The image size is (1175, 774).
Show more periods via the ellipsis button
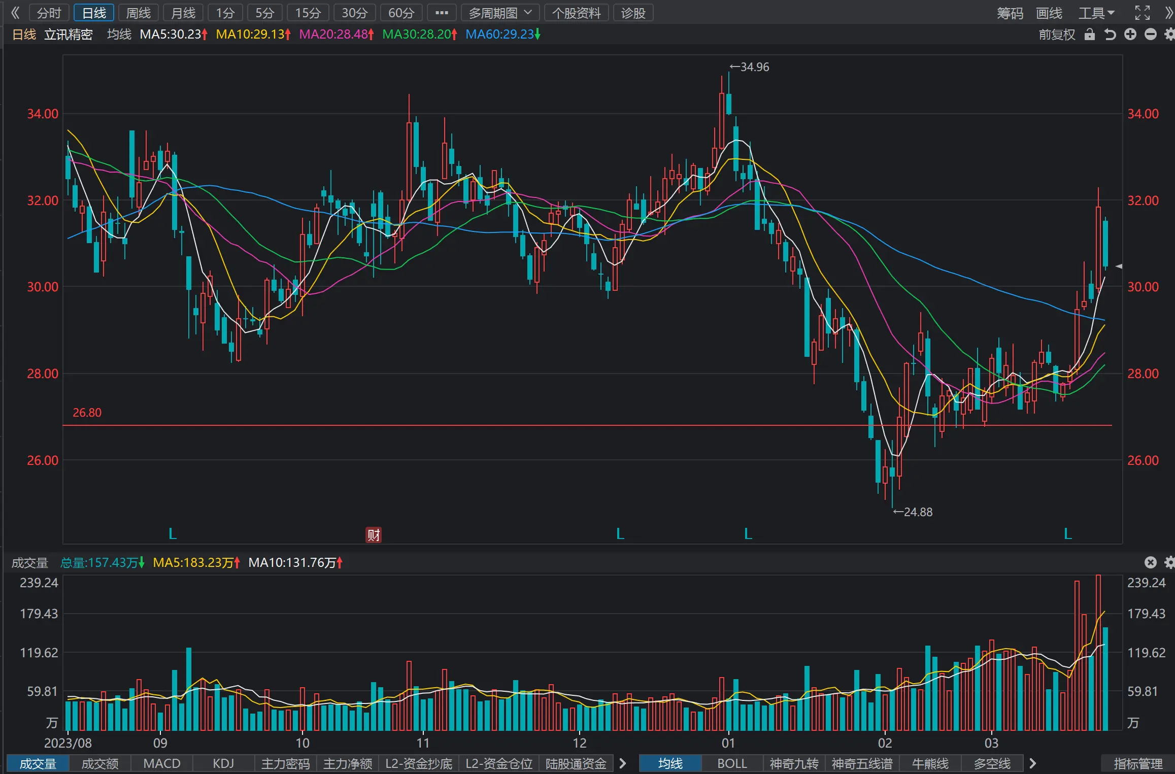pos(442,13)
